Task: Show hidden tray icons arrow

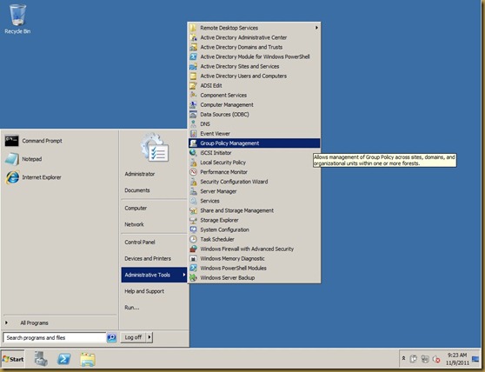Action: (x=403, y=358)
